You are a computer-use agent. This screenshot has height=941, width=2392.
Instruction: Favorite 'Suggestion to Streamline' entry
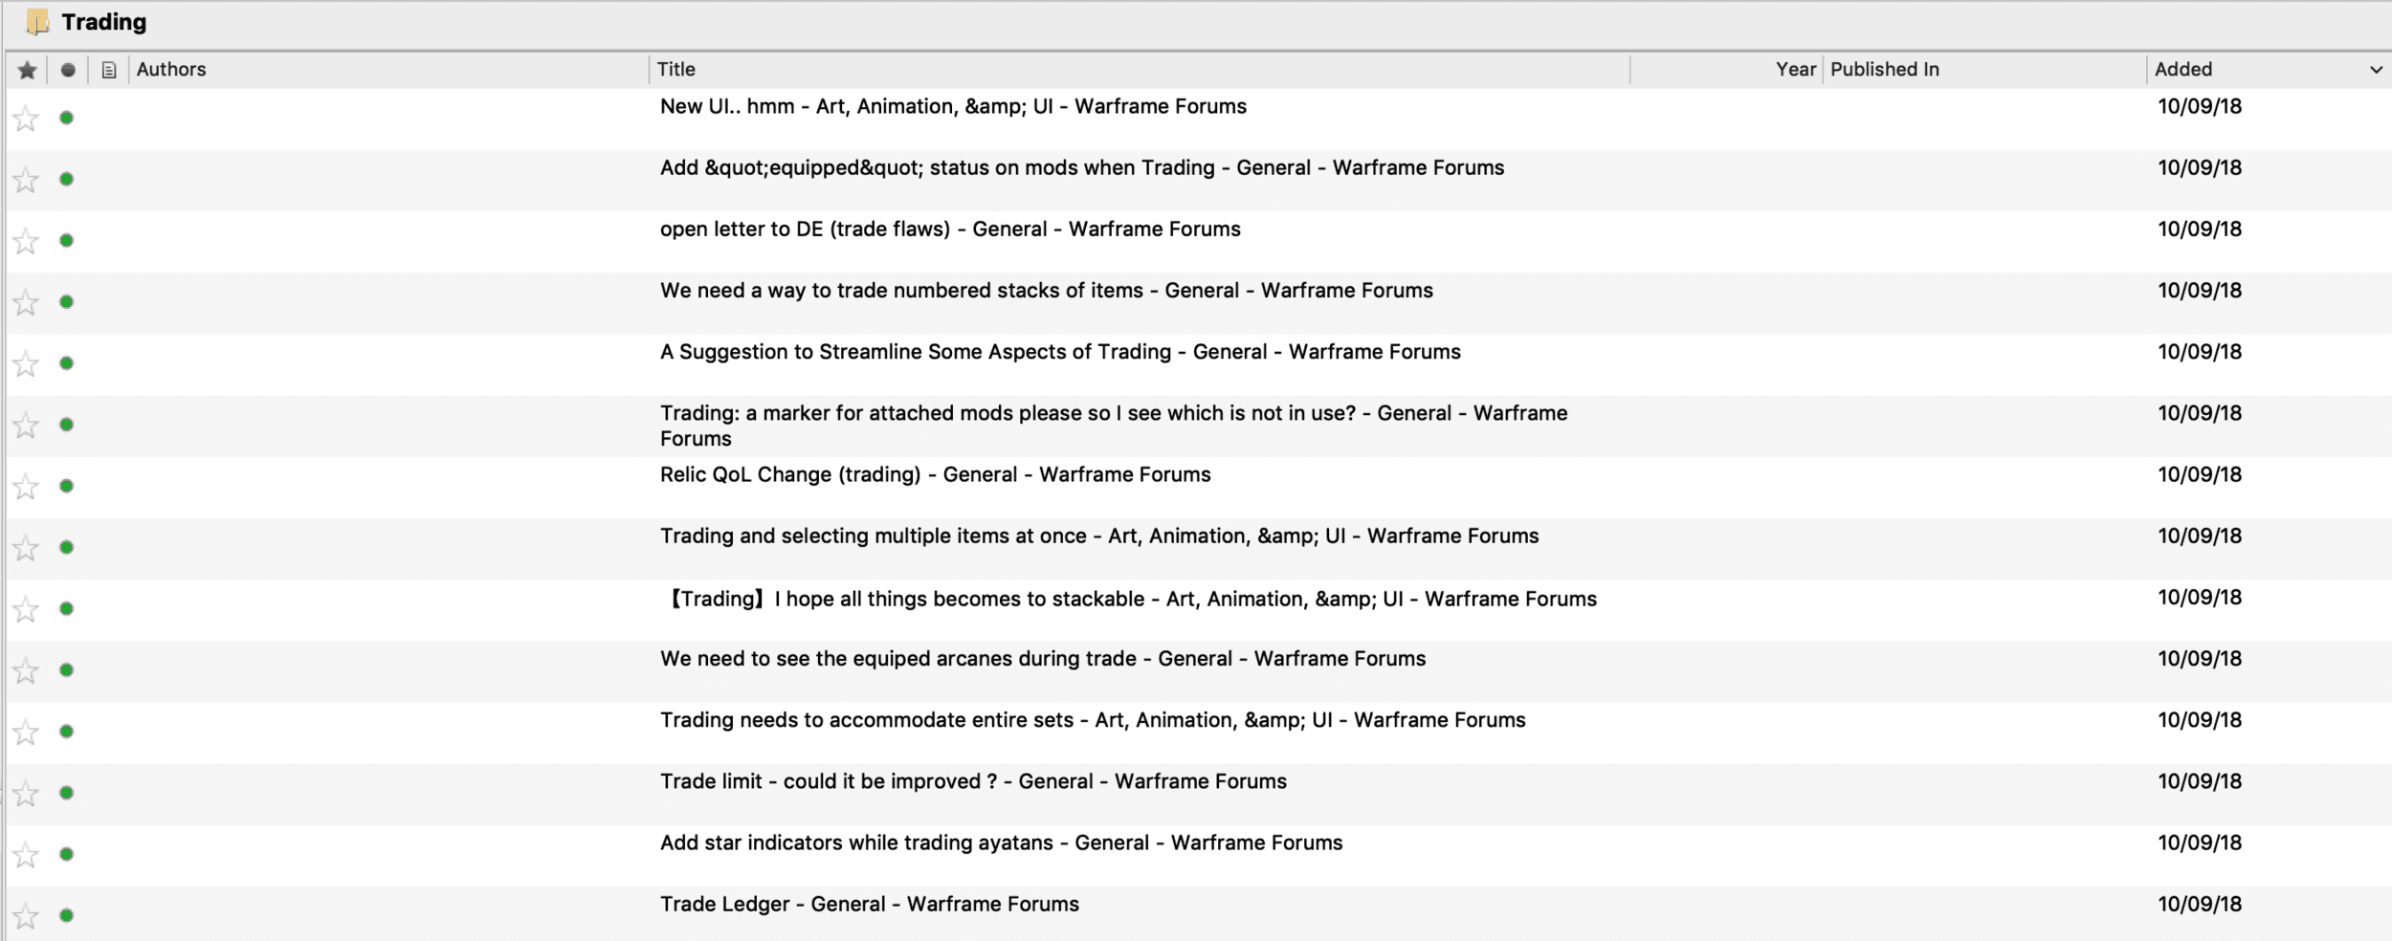tap(26, 364)
